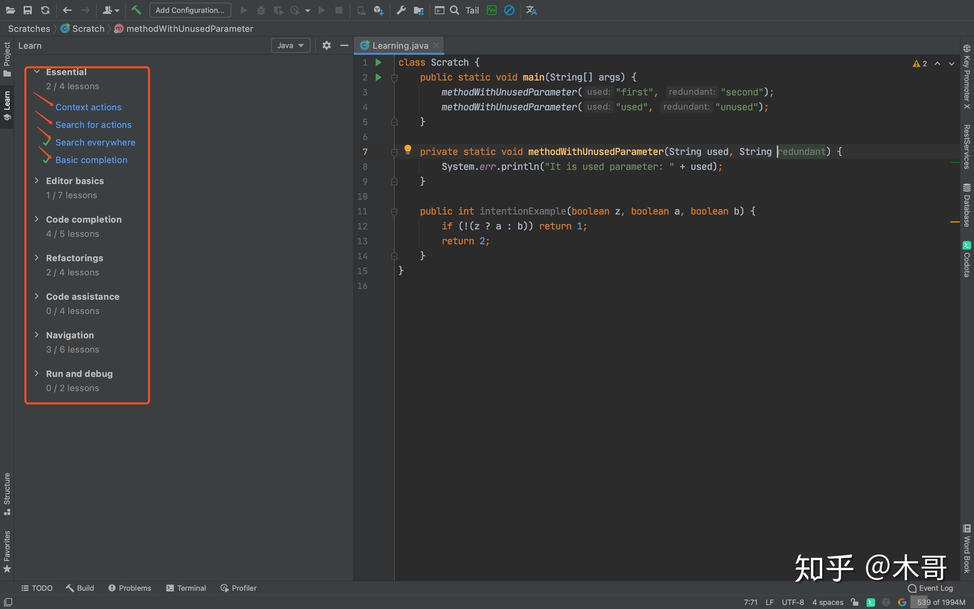Open file with the folder icon in toolbar

[x=10, y=10]
